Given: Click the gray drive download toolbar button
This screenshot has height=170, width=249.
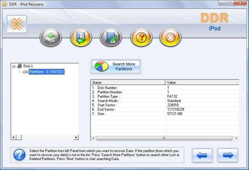Looking at the screenshot, I should point(51,37).
